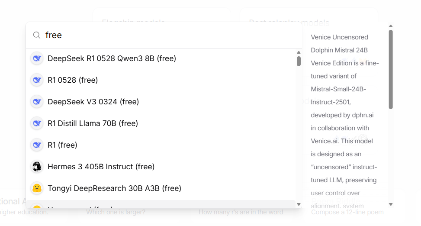
Task: Pick the R1 Distill Llama 70B (free) model
Action: coord(93,123)
